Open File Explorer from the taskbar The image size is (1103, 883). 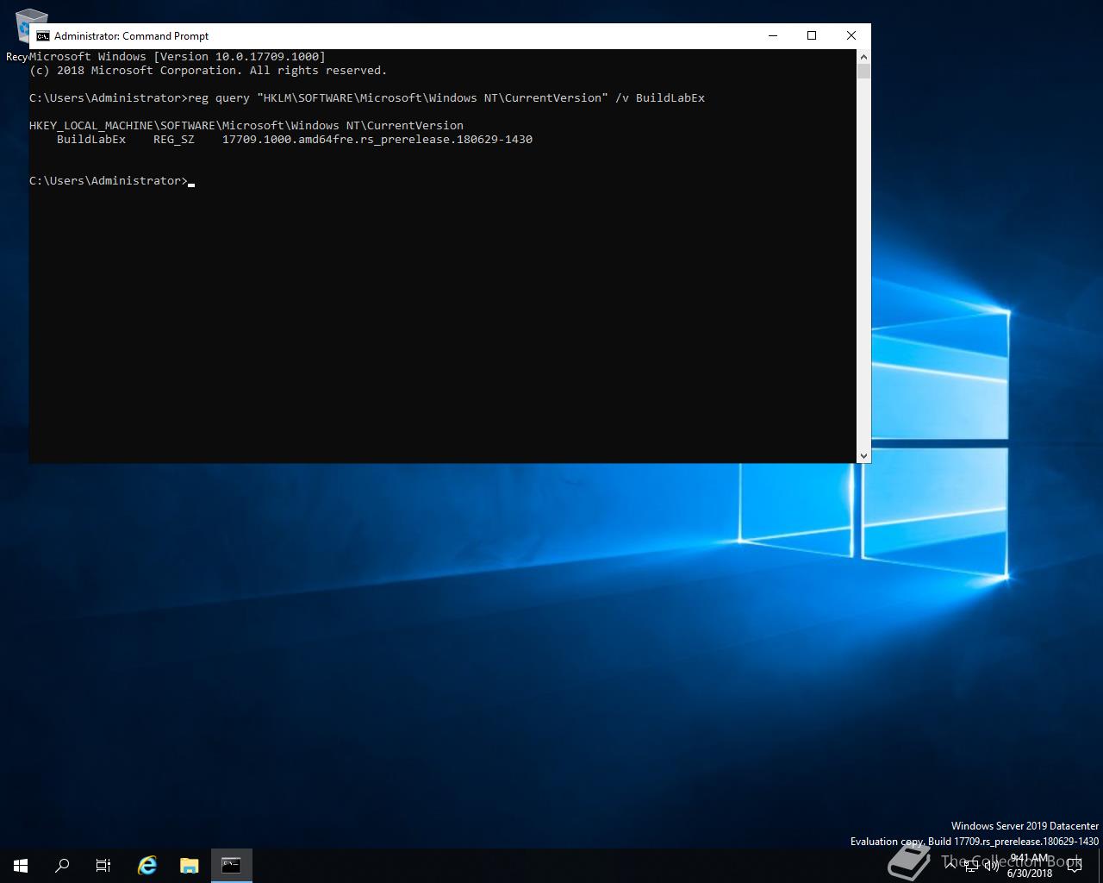pos(189,865)
